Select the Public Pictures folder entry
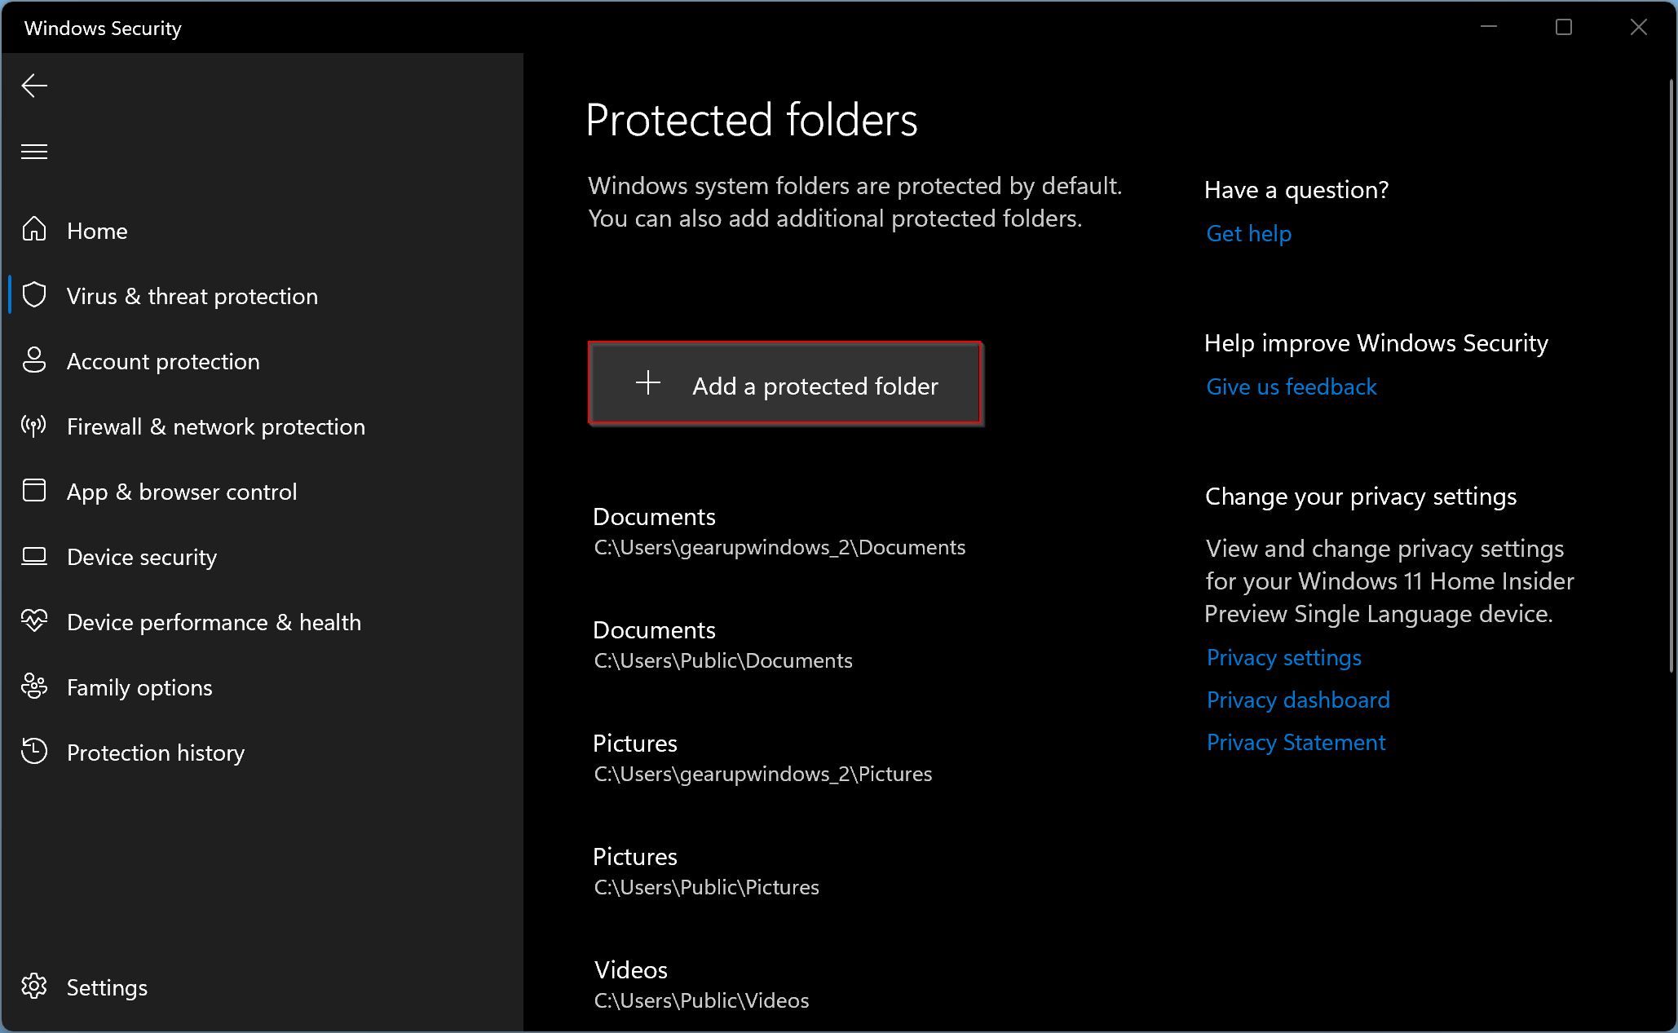The width and height of the screenshot is (1678, 1033). [706, 871]
